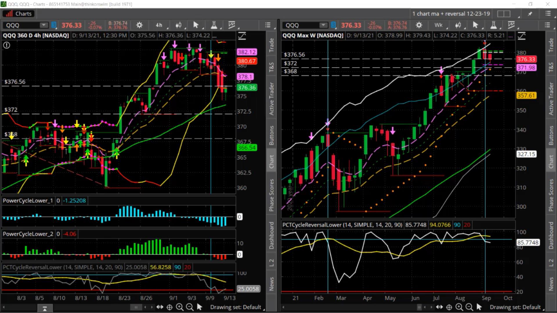Open Studies flask icon on left chart
Viewport: 557px width, 313px height.
coord(214,25)
